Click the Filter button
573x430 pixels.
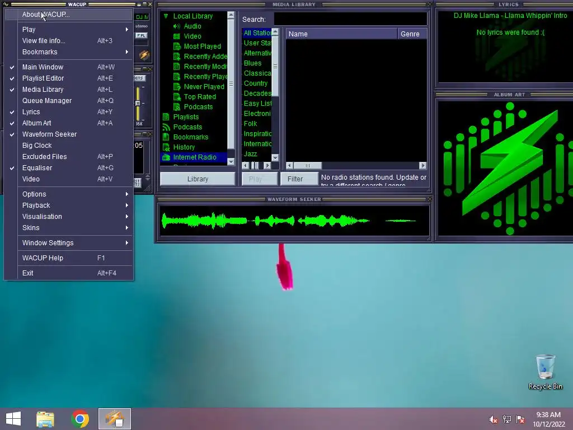(299, 179)
